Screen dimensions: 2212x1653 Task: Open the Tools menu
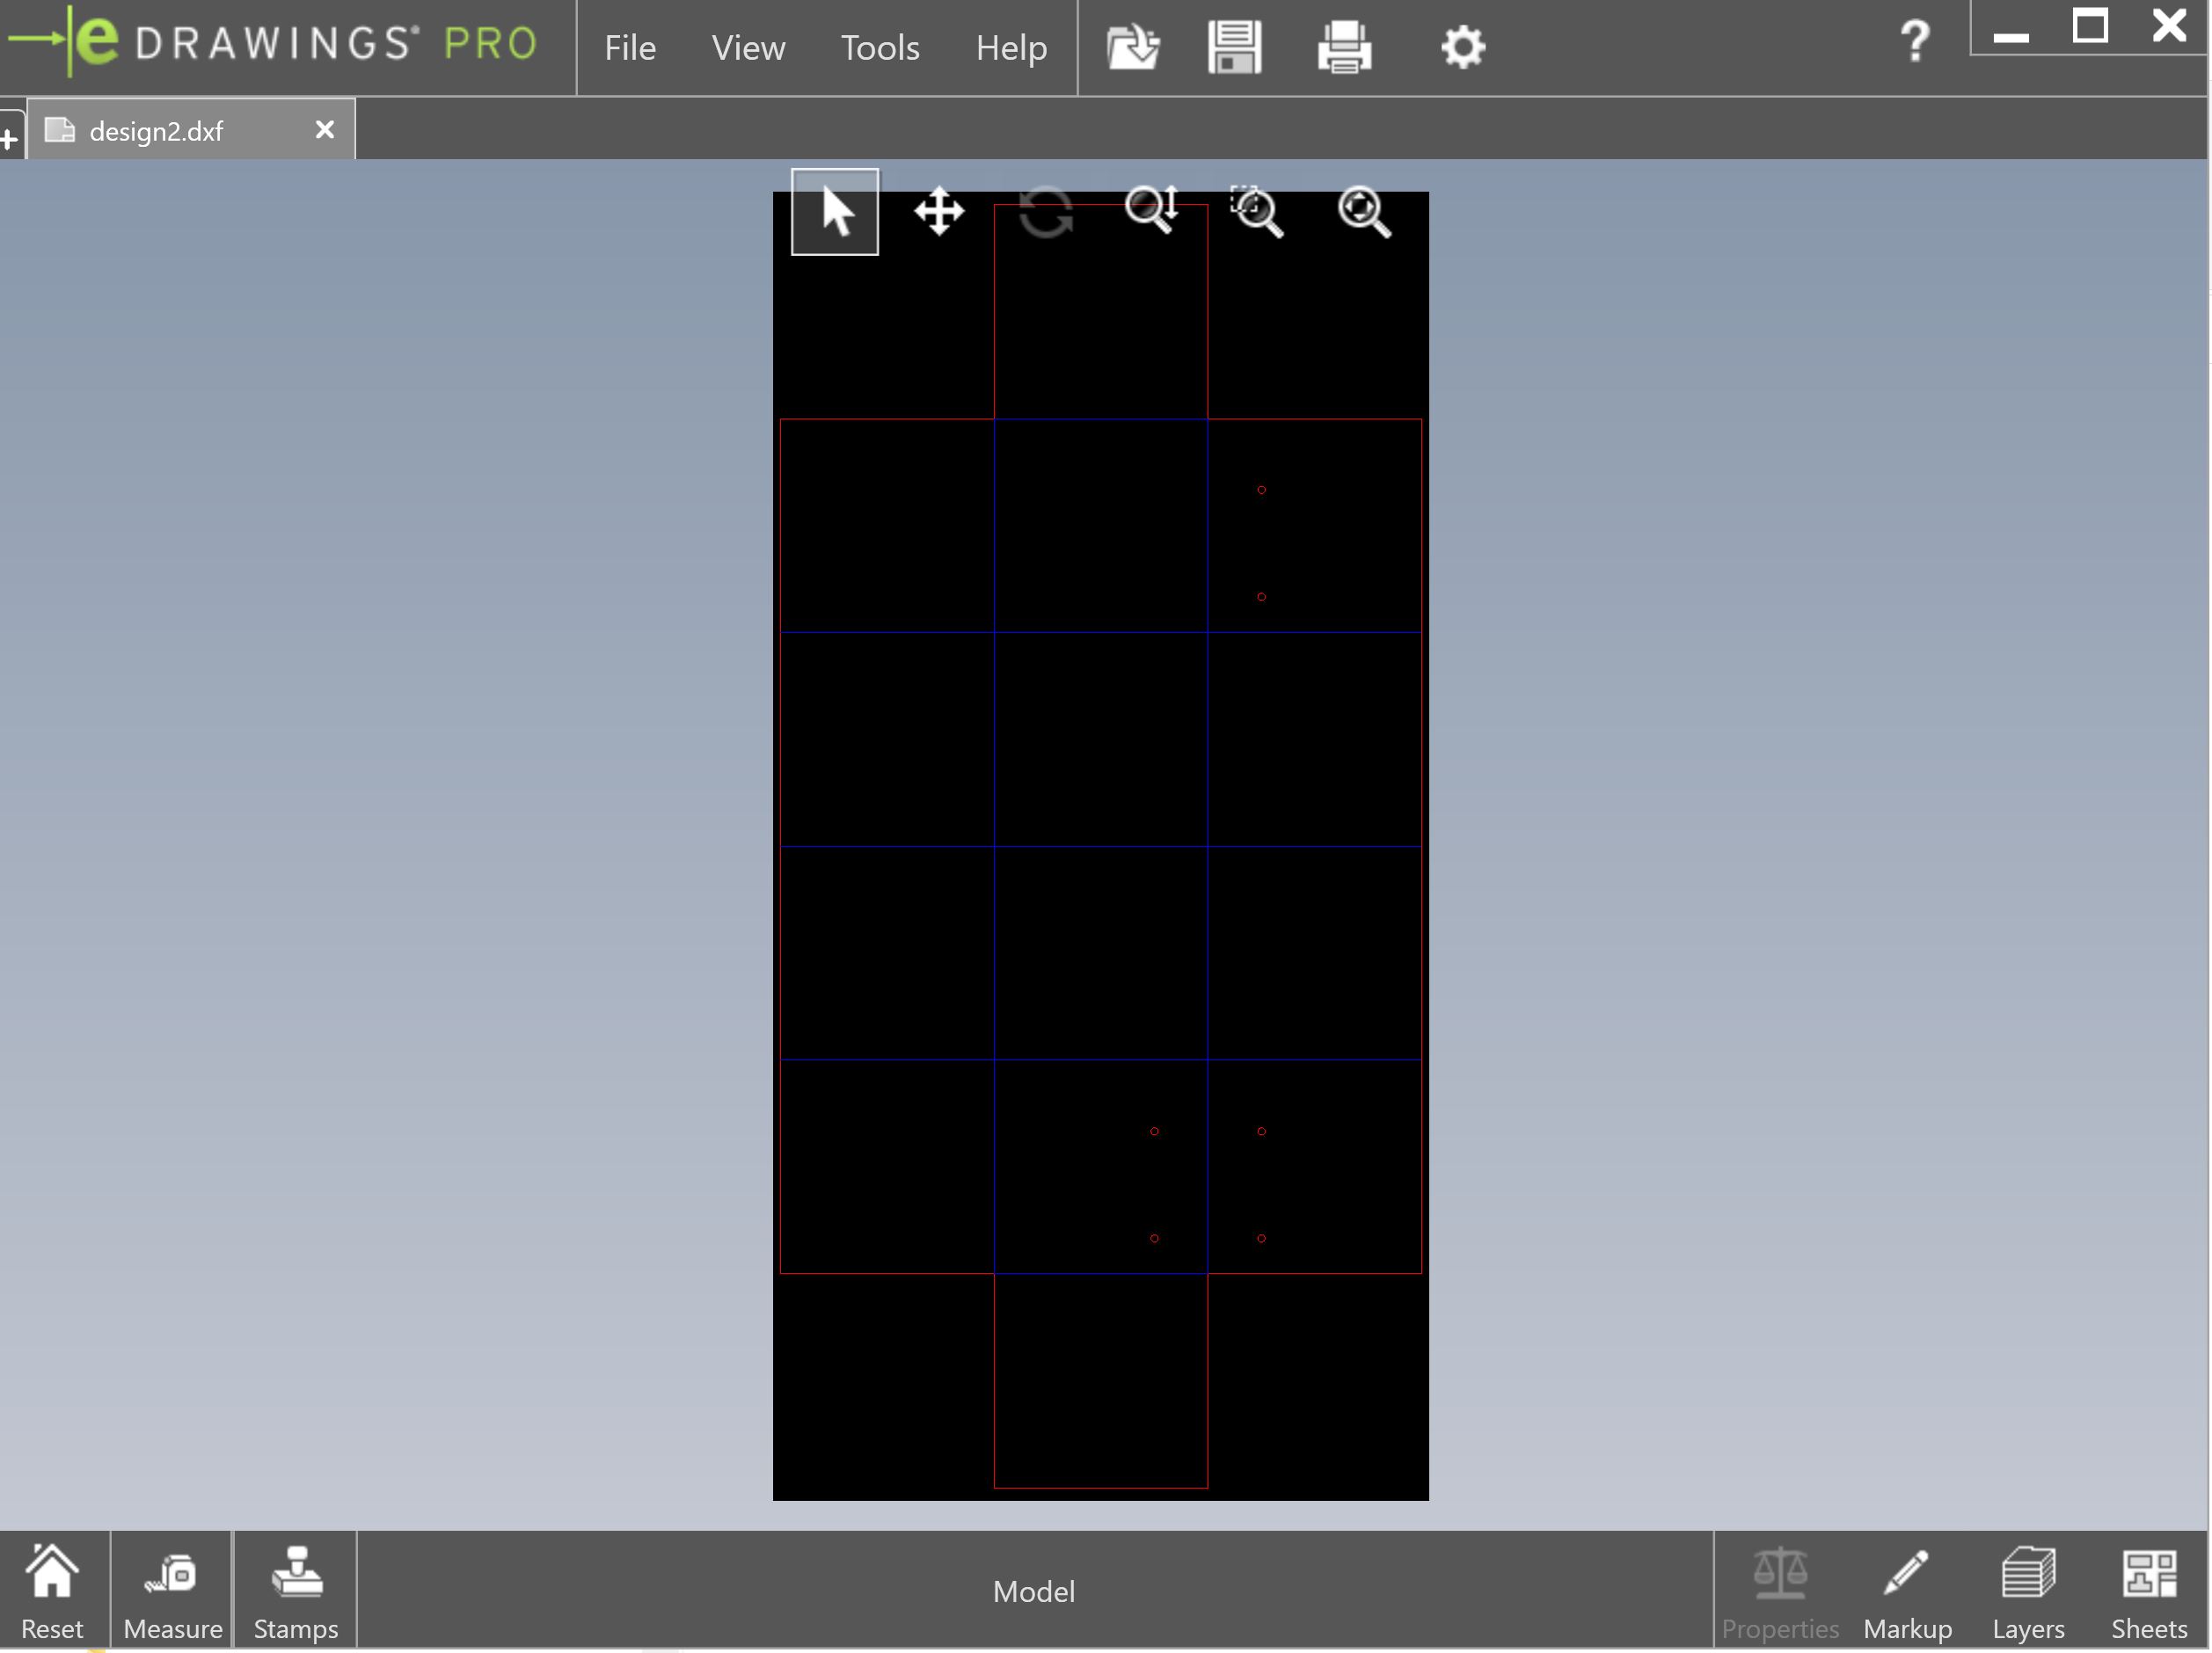(880, 47)
